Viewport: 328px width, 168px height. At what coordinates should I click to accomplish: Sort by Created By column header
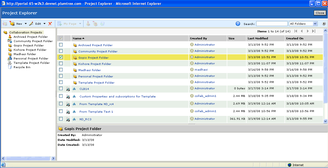(198, 38)
